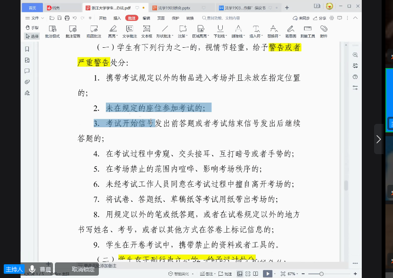
Task: Open the comments panel in left sidebar
Action: pos(27,71)
